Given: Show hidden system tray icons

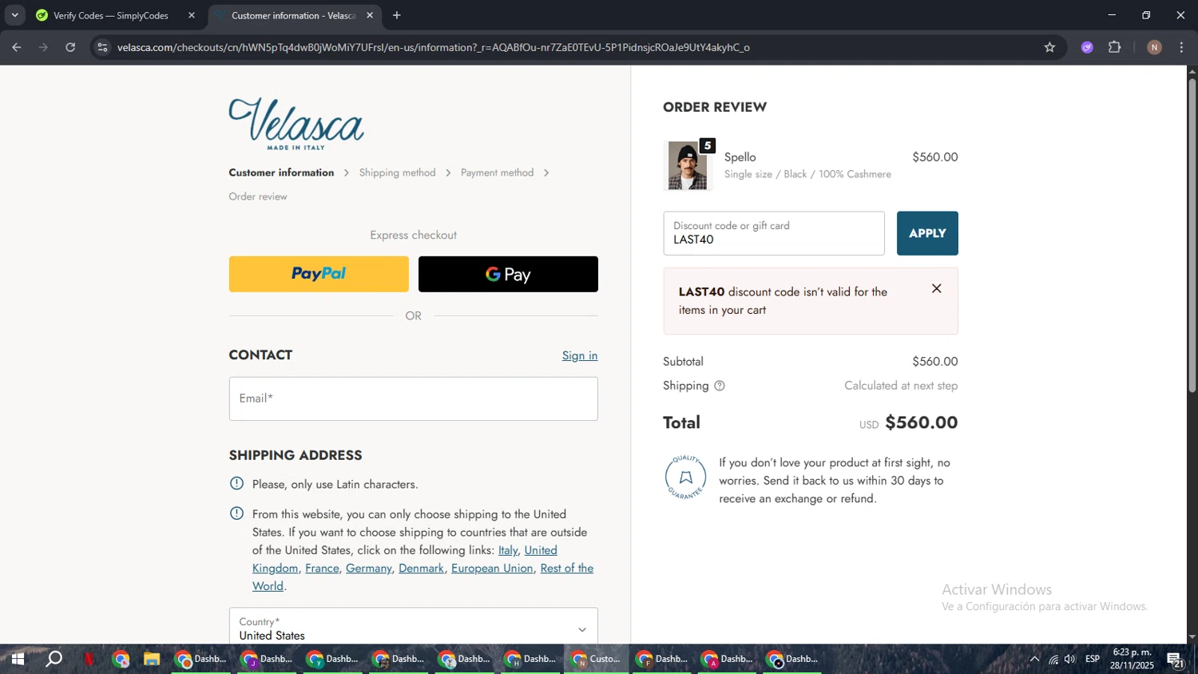Looking at the screenshot, I should point(1034,659).
